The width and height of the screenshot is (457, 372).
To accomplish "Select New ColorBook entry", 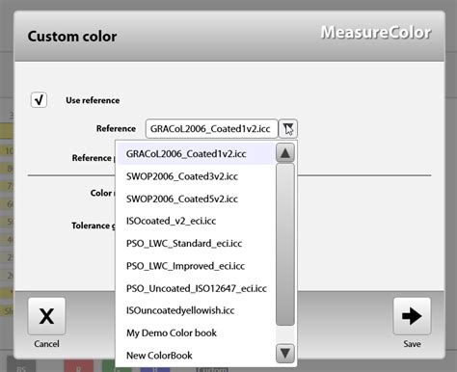I will click(x=196, y=356).
